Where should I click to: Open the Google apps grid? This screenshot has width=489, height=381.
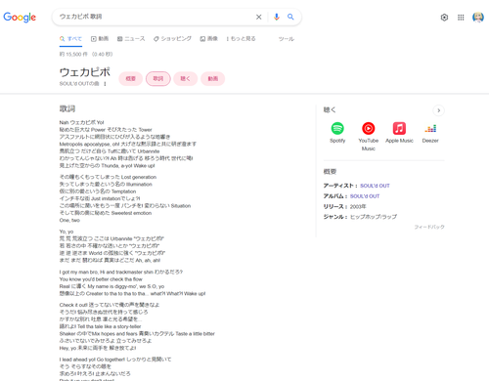click(461, 18)
